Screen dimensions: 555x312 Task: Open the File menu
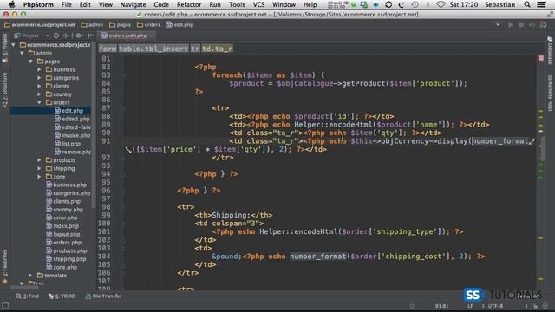pos(66,4)
